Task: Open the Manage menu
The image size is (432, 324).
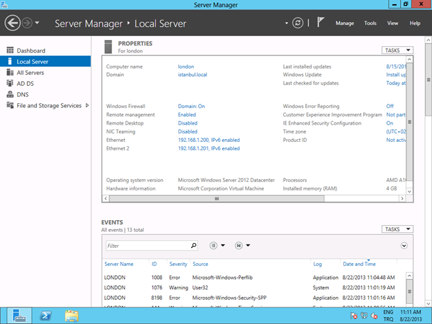Action: pyautogui.click(x=345, y=24)
